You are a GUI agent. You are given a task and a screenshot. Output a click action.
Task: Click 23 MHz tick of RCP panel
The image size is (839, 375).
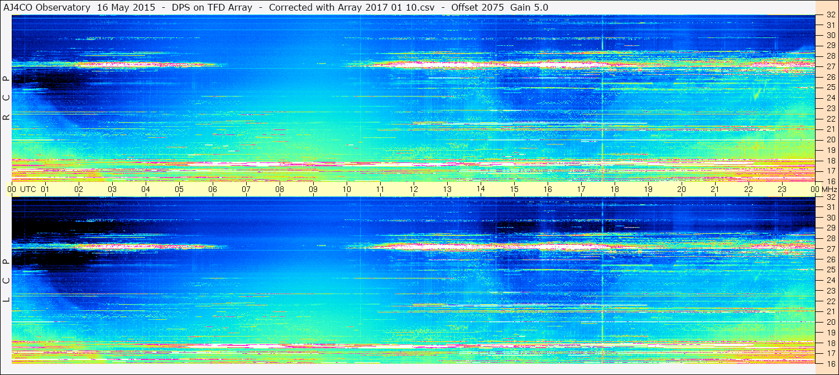point(831,108)
